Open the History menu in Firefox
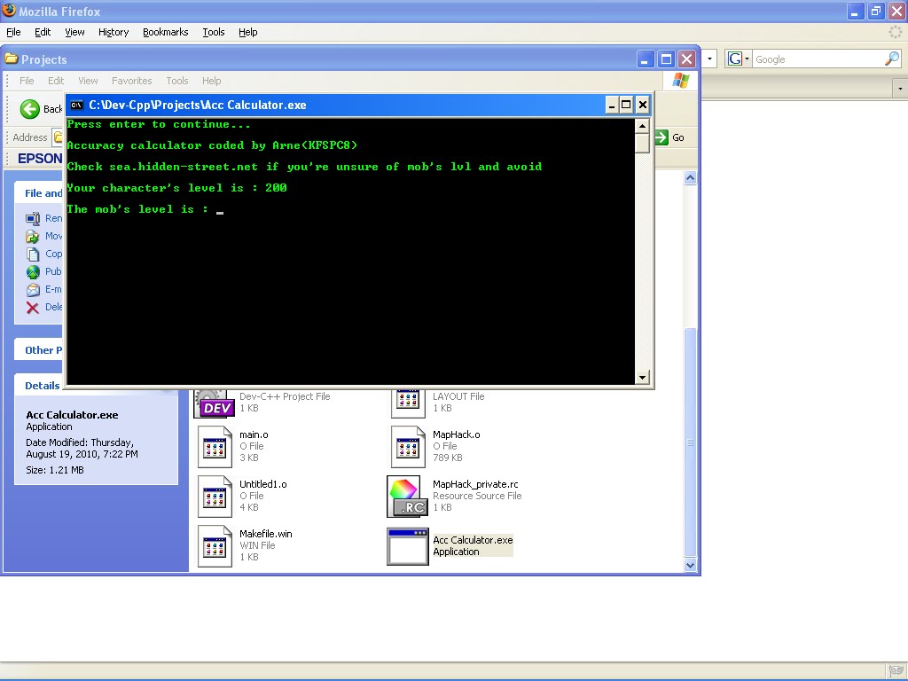The height and width of the screenshot is (681, 908). pyautogui.click(x=113, y=32)
